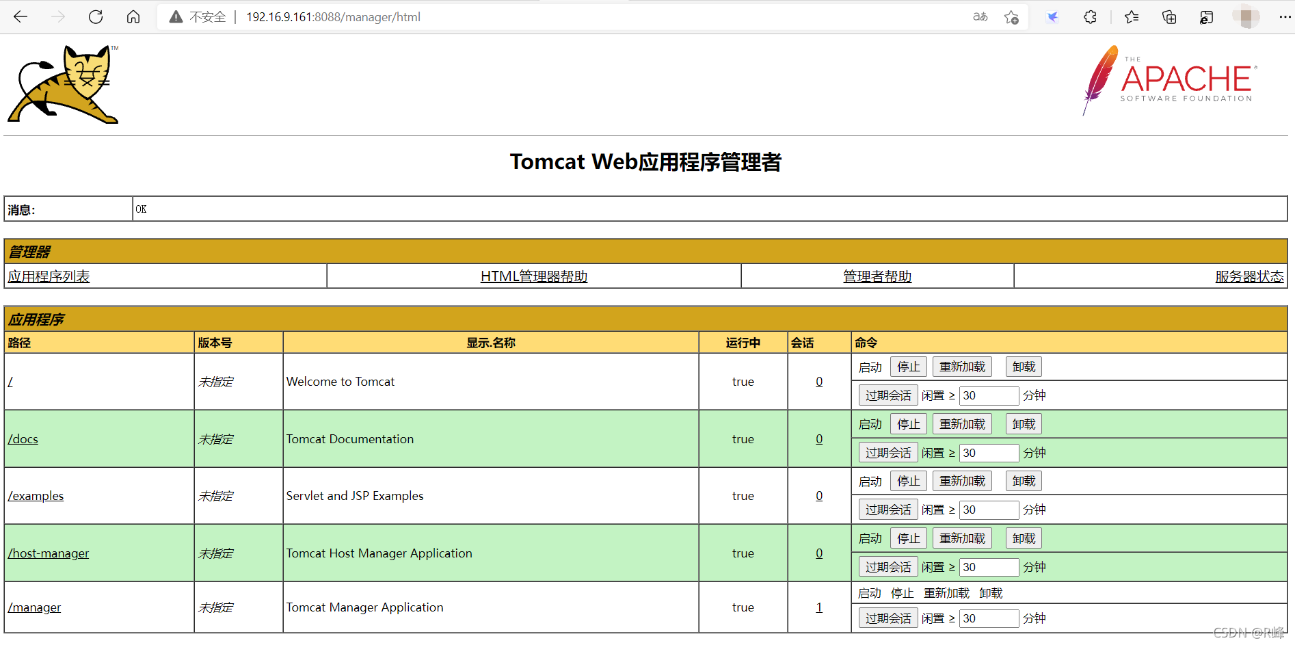Viewport: 1295px width, 645px height.
Task: Open the browser settings ellipsis menu
Action: click(1285, 16)
